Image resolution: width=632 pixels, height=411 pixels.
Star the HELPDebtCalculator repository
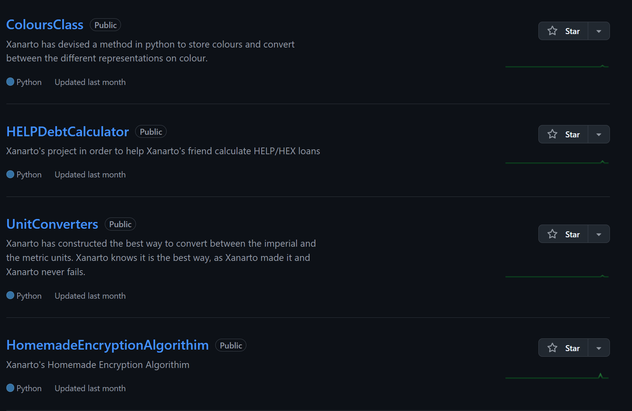click(563, 134)
